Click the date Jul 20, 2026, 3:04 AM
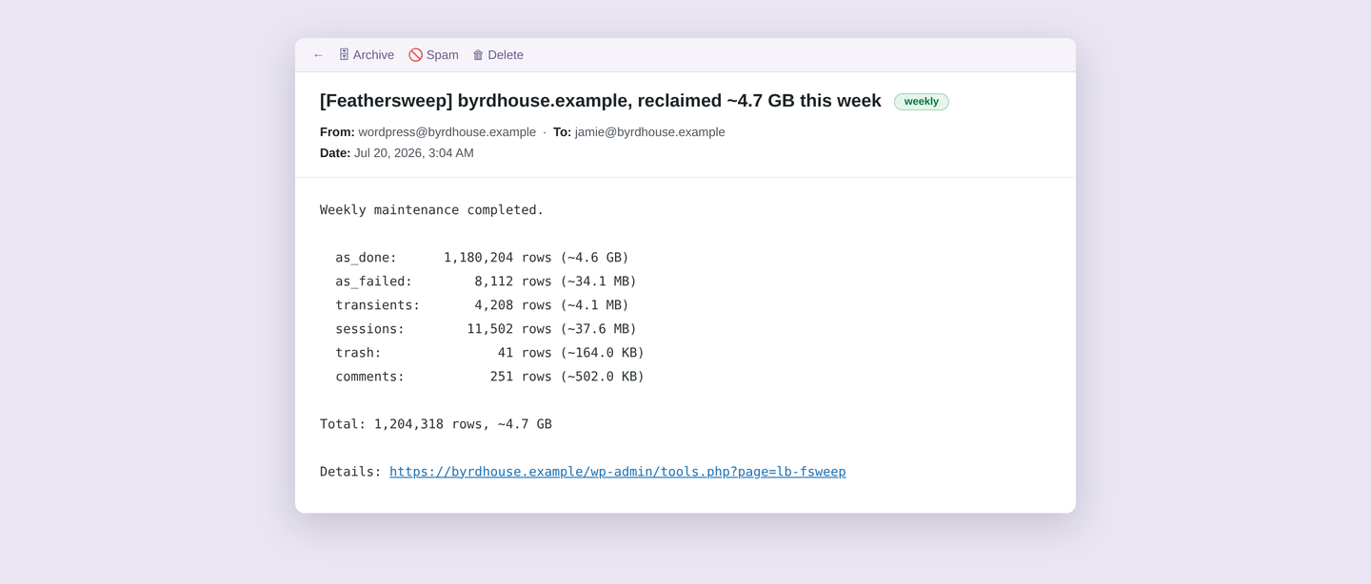This screenshot has width=1371, height=584. (x=413, y=153)
